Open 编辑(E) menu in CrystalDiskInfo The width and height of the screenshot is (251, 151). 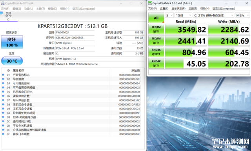pyautogui.click(x=16, y=9)
